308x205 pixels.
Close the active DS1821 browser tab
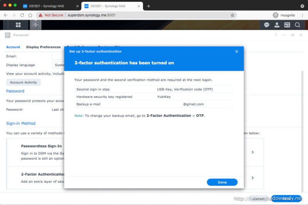click(x=139, y=6)
